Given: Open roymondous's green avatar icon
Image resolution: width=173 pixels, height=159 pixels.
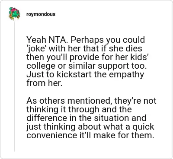Looking at the screenshot, I should point(14,14).
